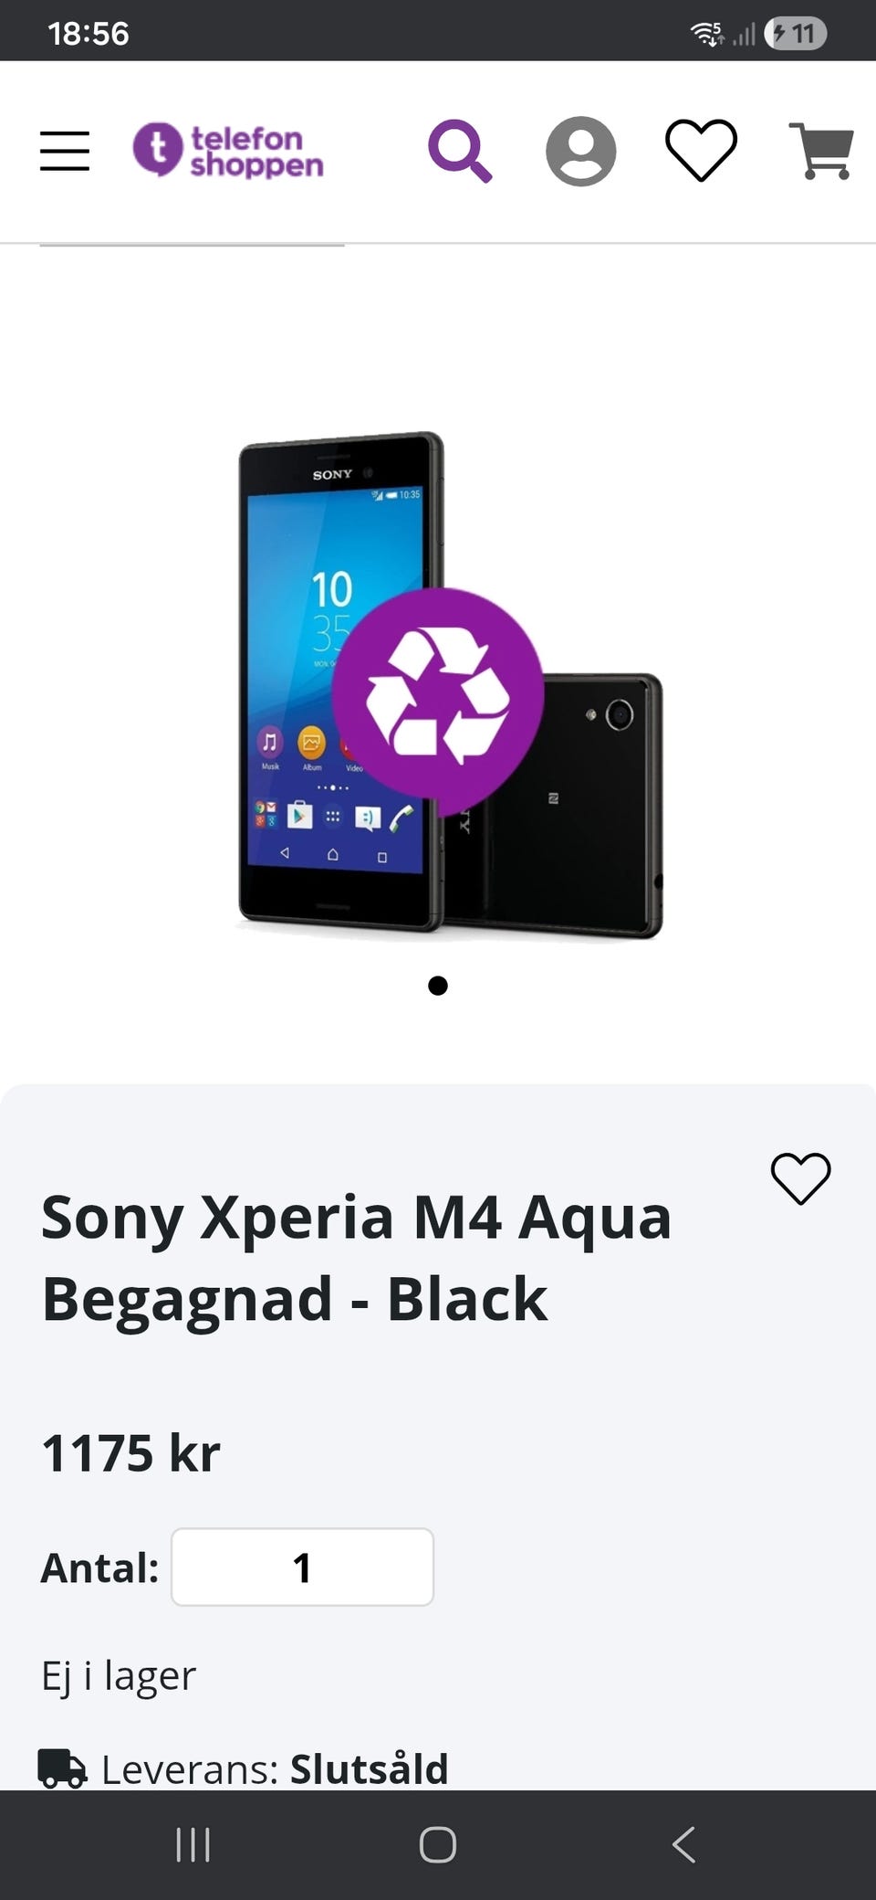
Task: Select the image carousel dot indicator
Action: point(438,986)
